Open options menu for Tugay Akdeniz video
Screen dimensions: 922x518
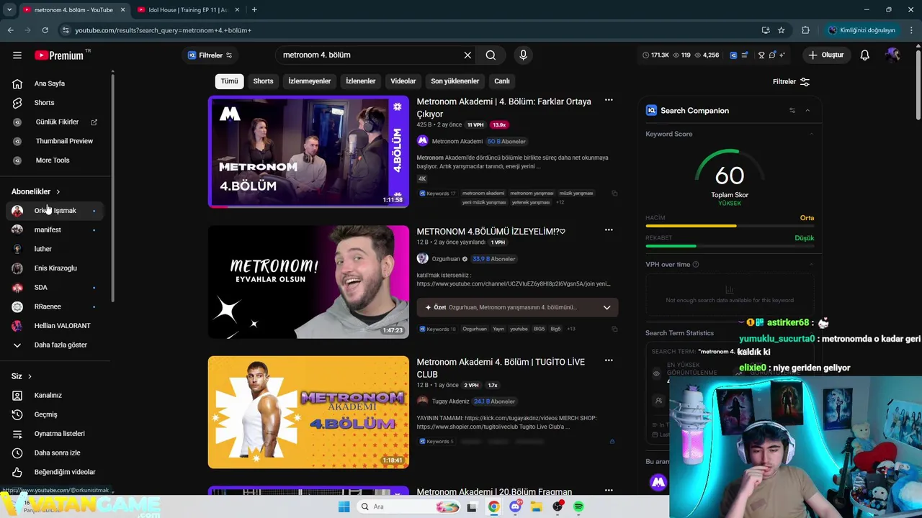[x=609, y=360]
